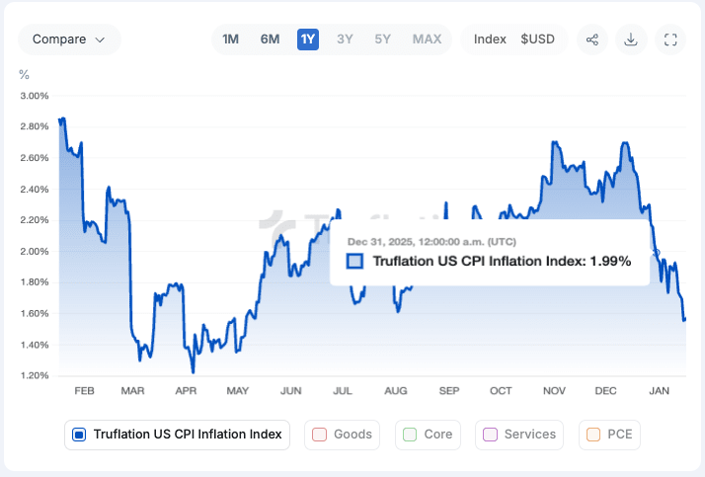Click the chart line's January endpoint
Screen dimensions: 705x477
point(684,319)
